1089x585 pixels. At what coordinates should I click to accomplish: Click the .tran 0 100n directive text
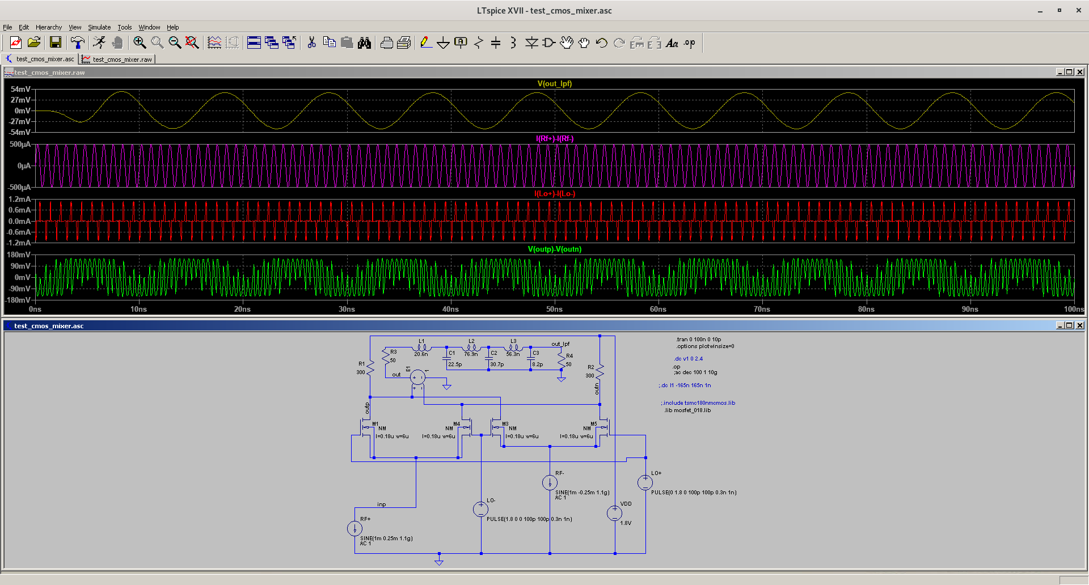[698, 340]
